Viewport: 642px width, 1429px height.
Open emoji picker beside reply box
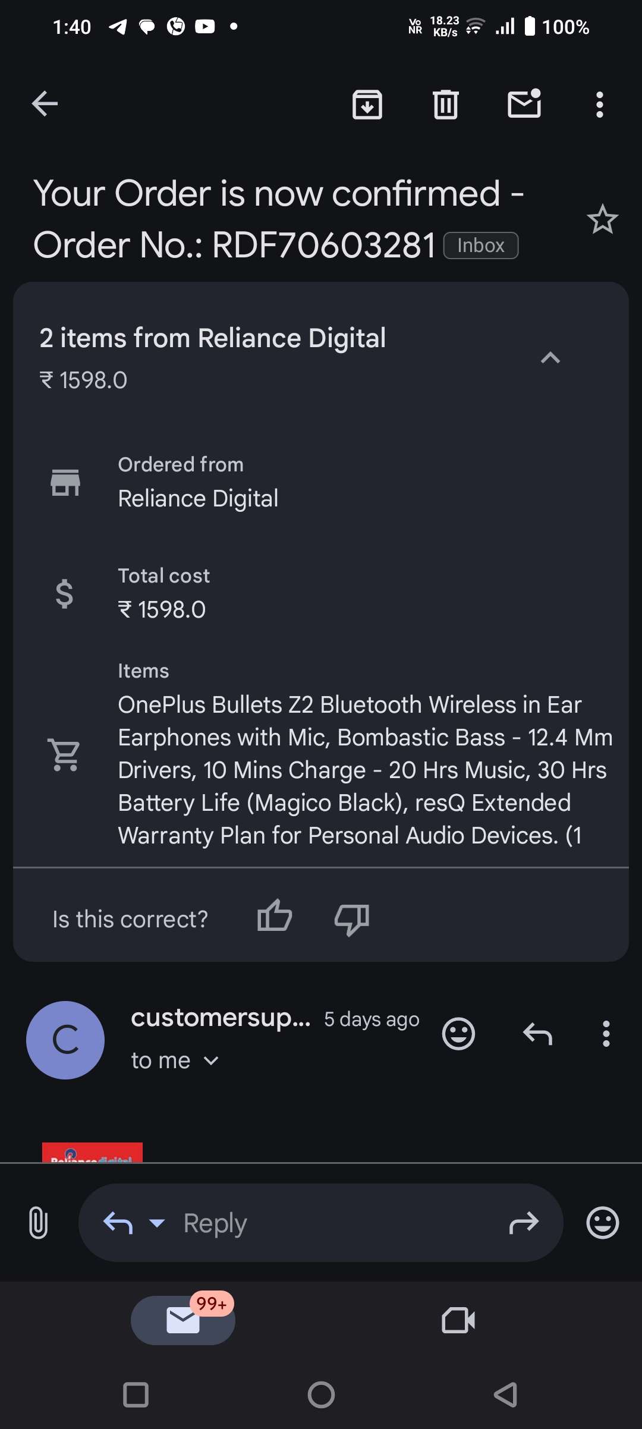pos(602,1223)
